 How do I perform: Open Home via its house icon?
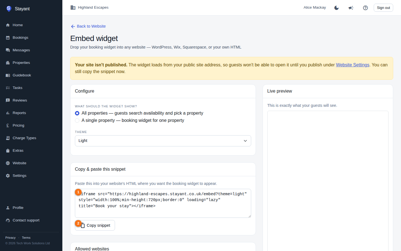click(8, 25)
